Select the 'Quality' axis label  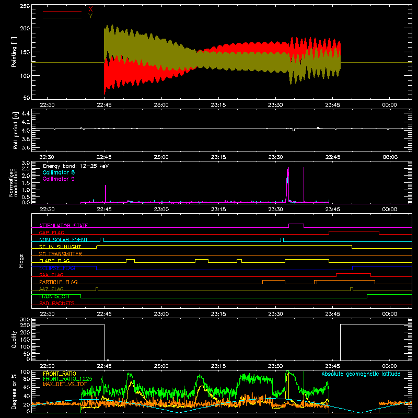[x=14, y=339]
